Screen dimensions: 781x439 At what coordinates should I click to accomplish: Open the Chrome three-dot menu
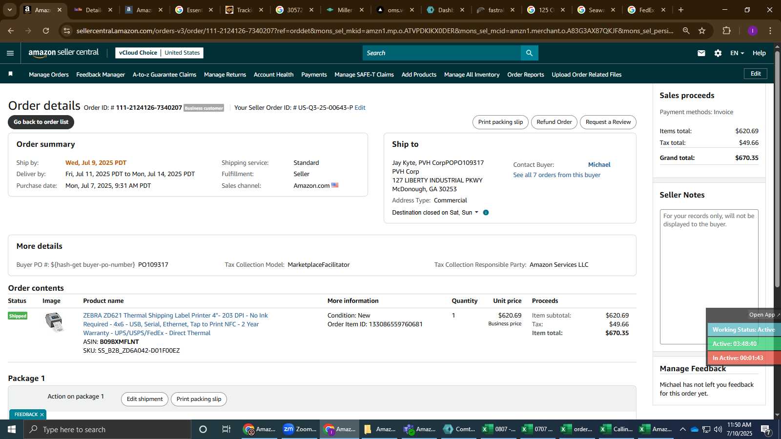tap(770, 31)
